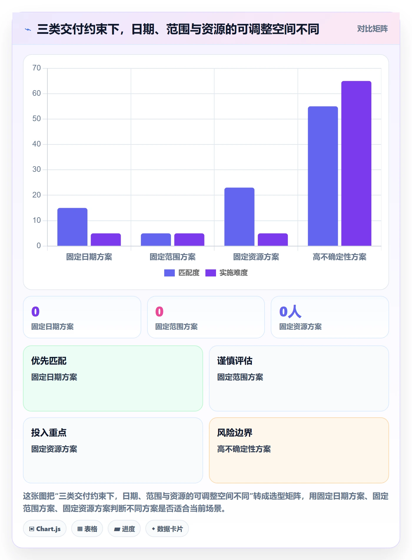Viewport: 412px width, 560px height.
Task: Click the 进度 tag chip
Action: (124, 529)
